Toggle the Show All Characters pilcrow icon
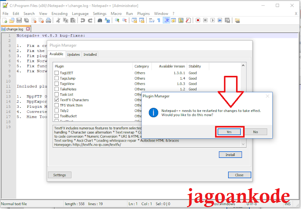Viewport: 301px width, 209px height. pyautogui.click(x=159, y=21)
